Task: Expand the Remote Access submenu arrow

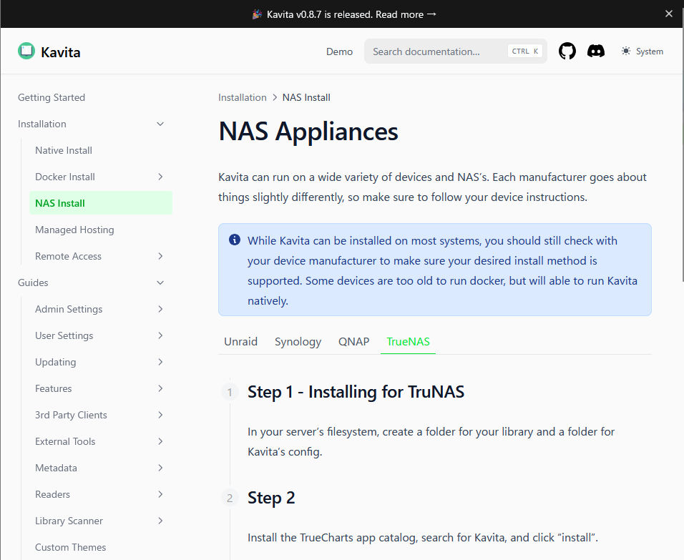Action: point(160,256)
